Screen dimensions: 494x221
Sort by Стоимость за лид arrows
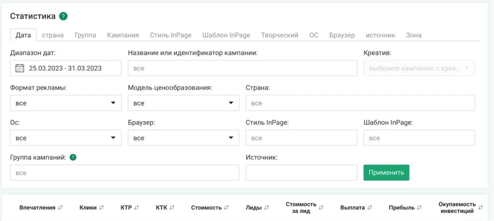tap(321, 208)
